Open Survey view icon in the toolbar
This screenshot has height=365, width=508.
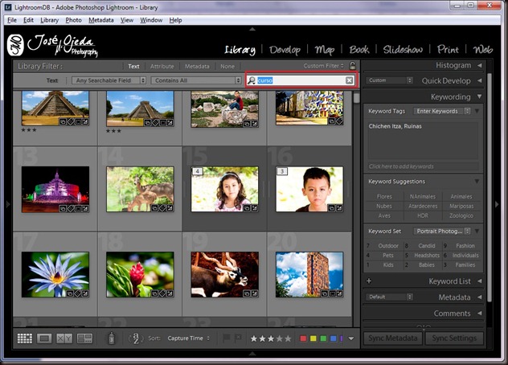click(x=84, y=338)
